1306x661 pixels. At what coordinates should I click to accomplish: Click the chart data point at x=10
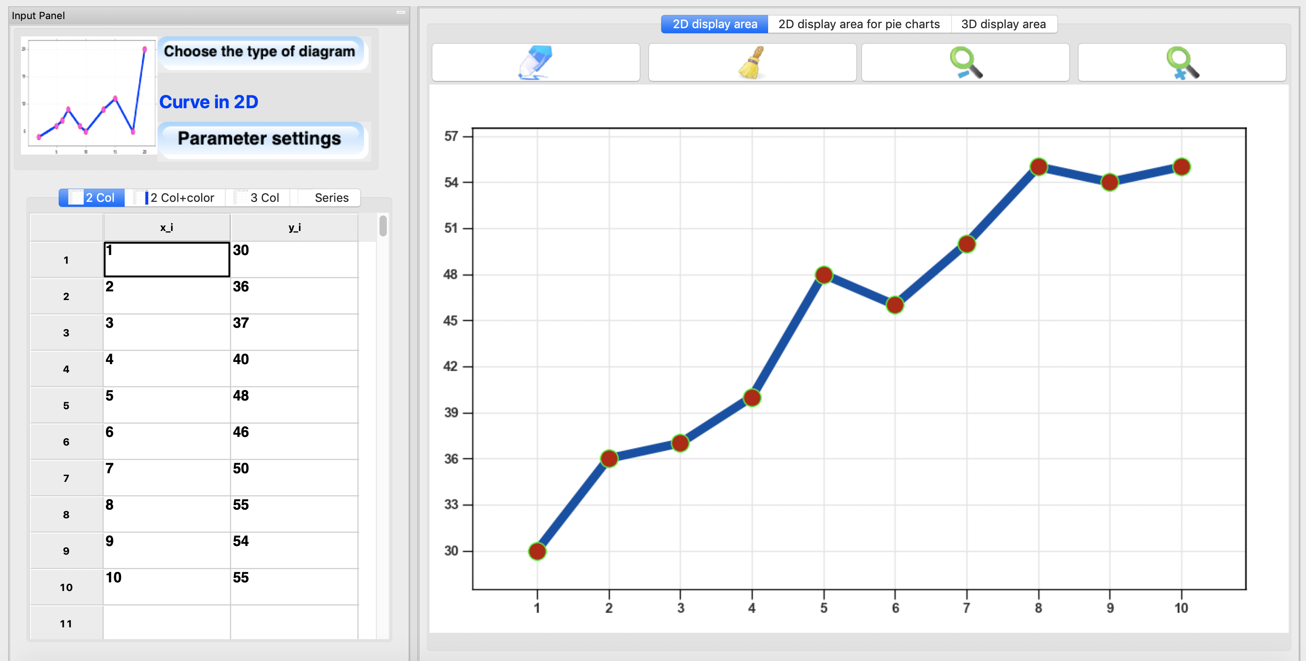click(x=1181, y=167)
